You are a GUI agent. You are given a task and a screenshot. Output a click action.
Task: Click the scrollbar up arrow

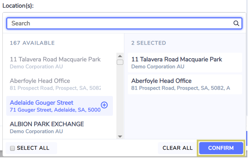point(120,56)
